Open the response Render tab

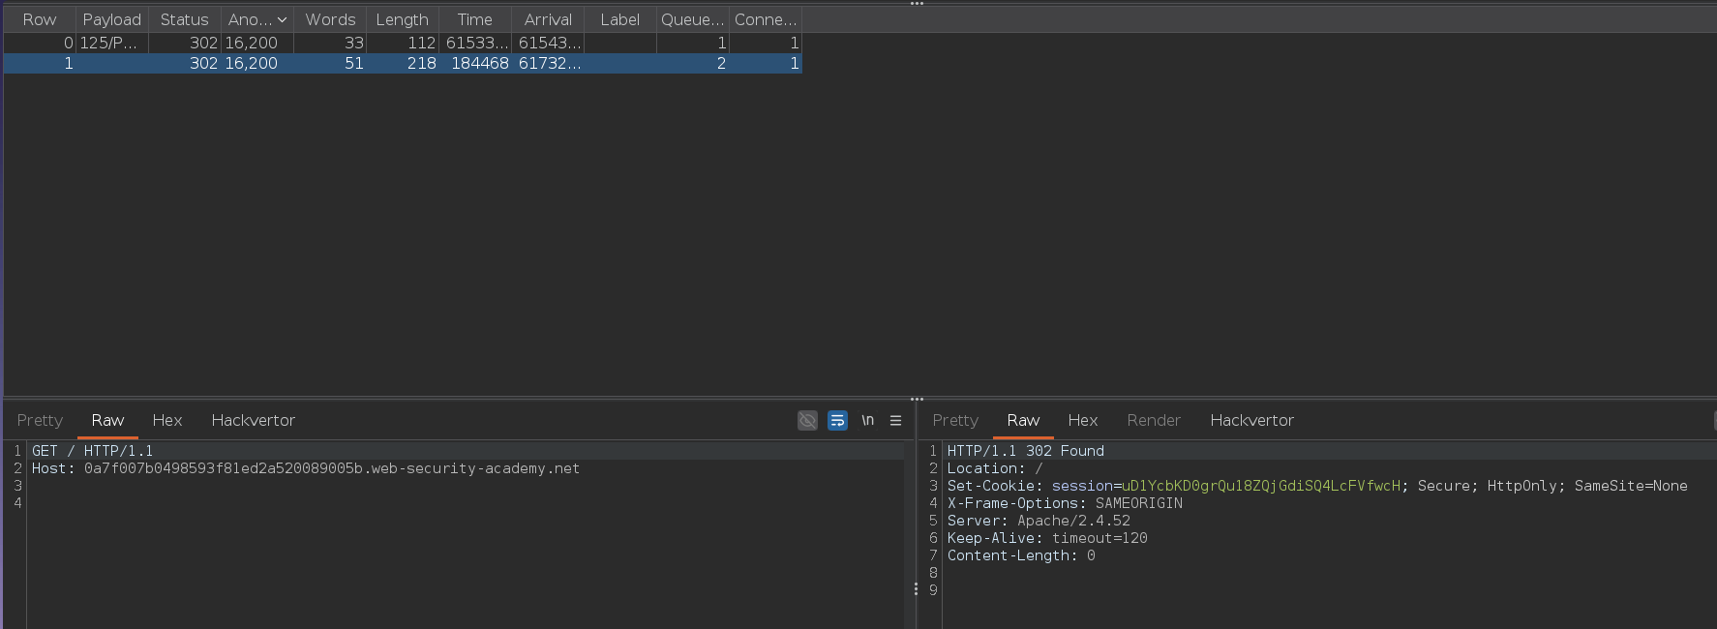1154,420
